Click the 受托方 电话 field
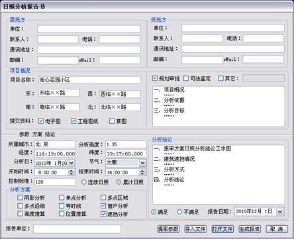The width and height of the screenshot is (294, 239). point(264,38)
